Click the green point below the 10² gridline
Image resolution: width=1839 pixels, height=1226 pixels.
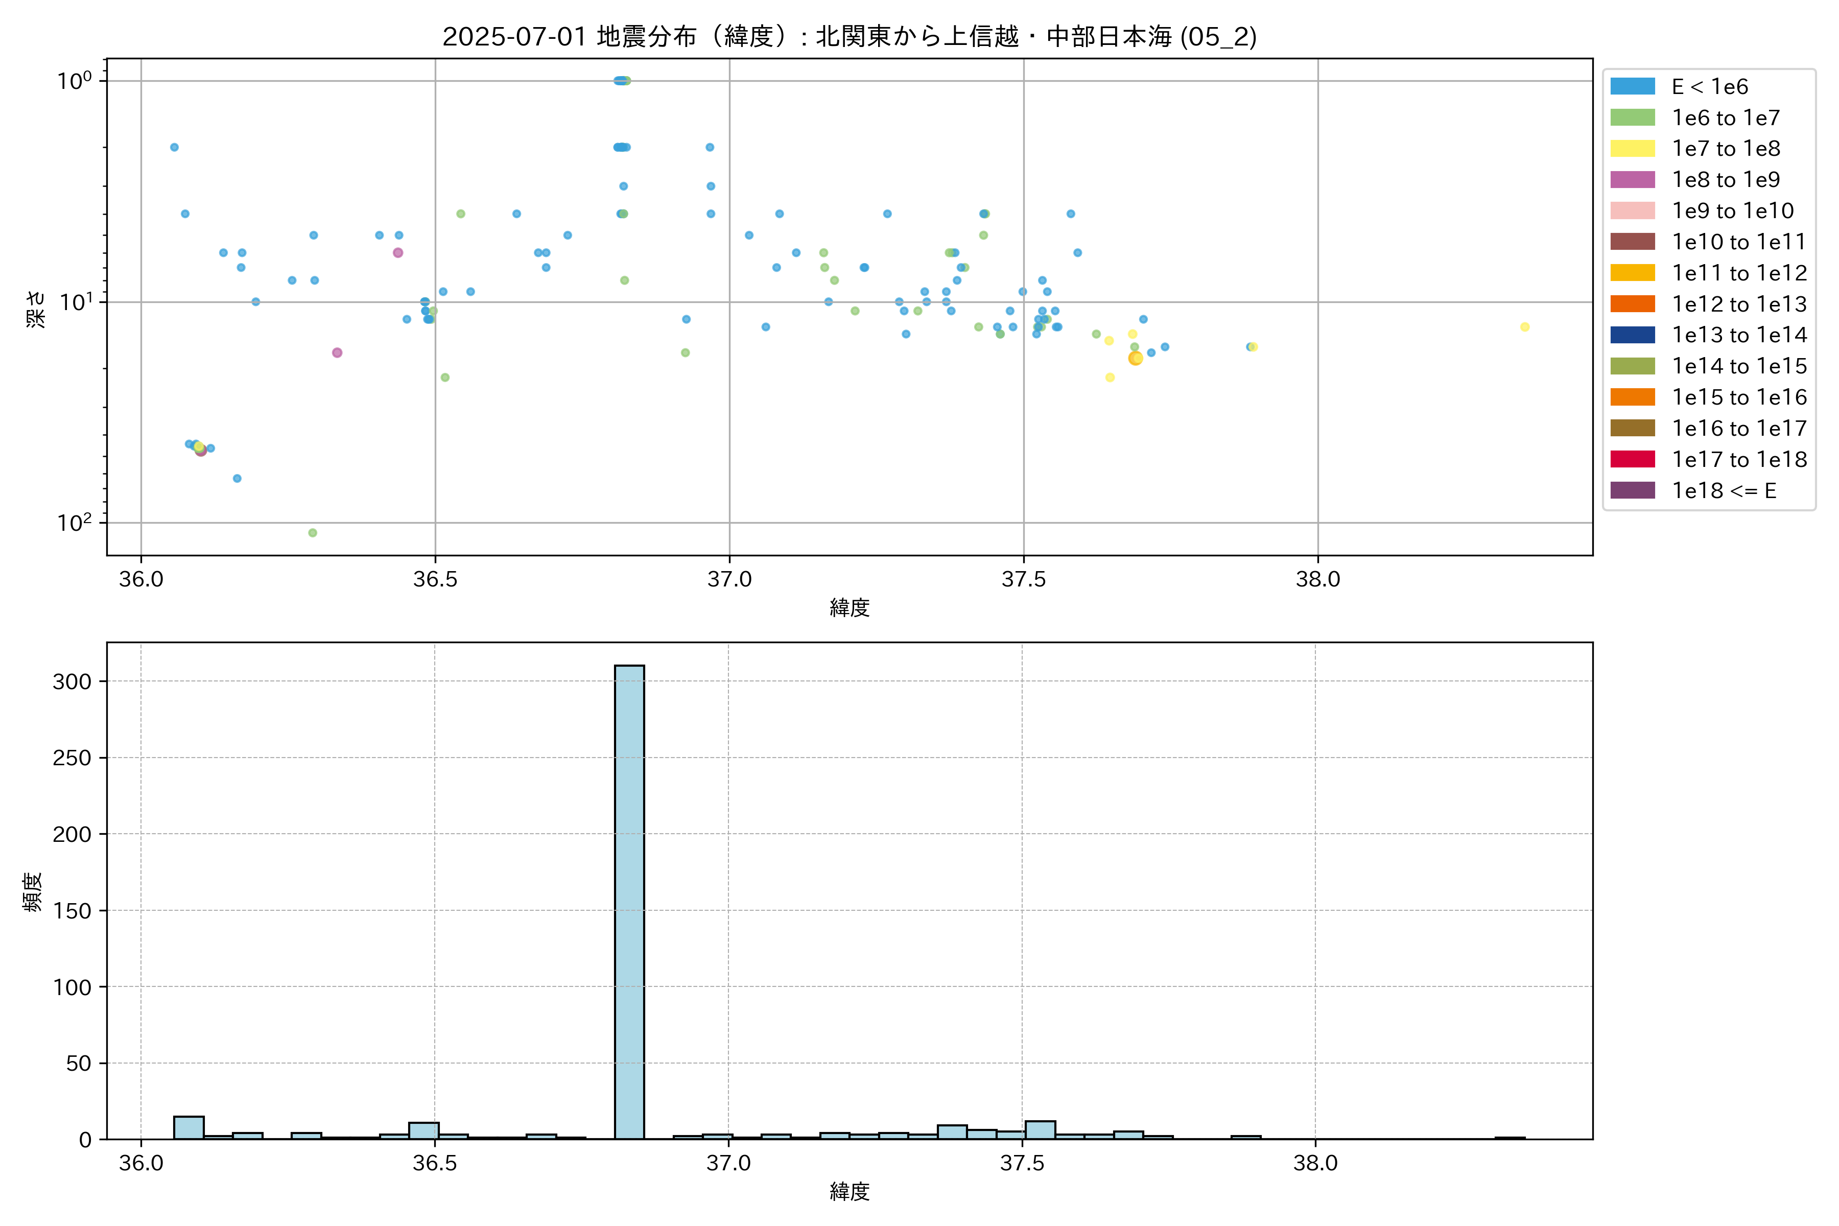(x=313, y=532)
